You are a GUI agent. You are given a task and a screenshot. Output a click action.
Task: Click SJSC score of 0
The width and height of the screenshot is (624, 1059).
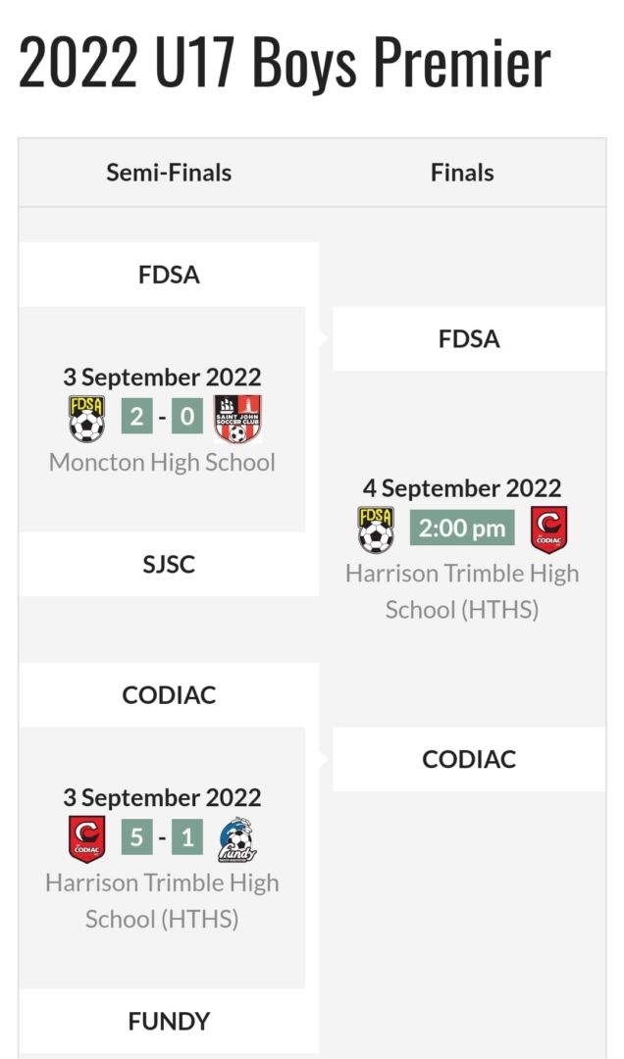tap(187, 417)
